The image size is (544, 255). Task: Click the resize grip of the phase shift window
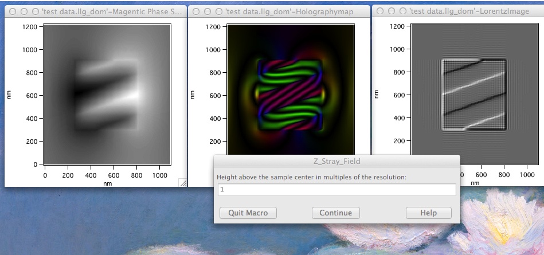[182, 182]
